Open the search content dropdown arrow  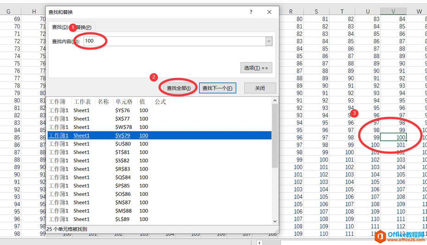269,41
